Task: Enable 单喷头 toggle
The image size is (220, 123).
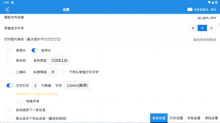Action: (9, 50)
